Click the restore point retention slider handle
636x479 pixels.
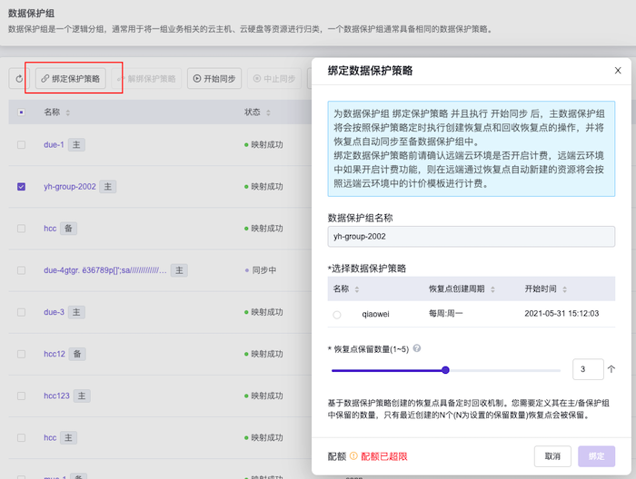(x=445, y=370)
